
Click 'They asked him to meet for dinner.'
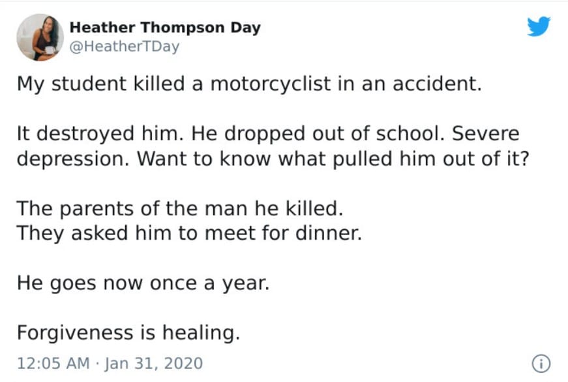click(189, 233)
